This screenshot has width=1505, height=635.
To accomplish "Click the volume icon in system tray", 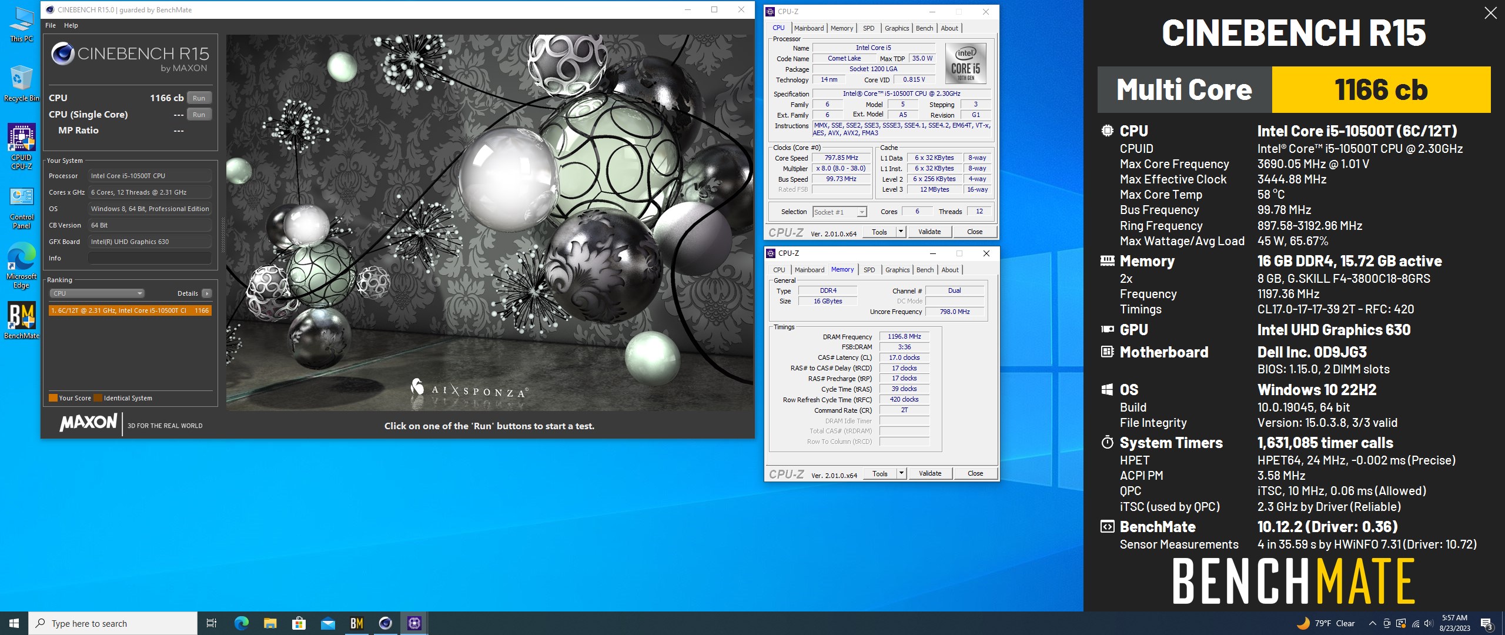I will 1429,623.
